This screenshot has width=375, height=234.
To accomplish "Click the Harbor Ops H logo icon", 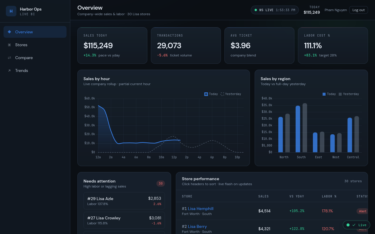I will (x=11, y=11).
